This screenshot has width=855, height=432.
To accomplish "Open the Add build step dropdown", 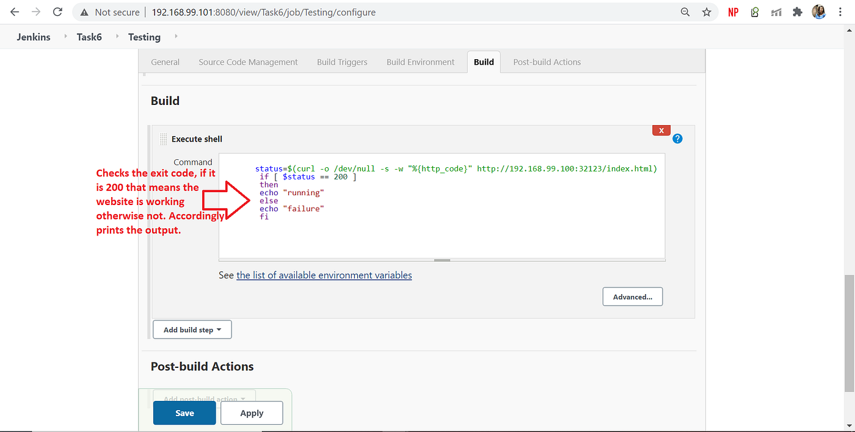I will (192, 329).
